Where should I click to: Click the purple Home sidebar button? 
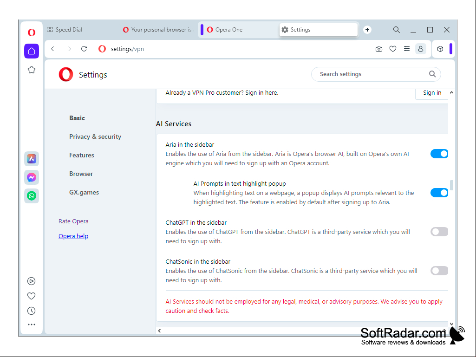(32, 51)
